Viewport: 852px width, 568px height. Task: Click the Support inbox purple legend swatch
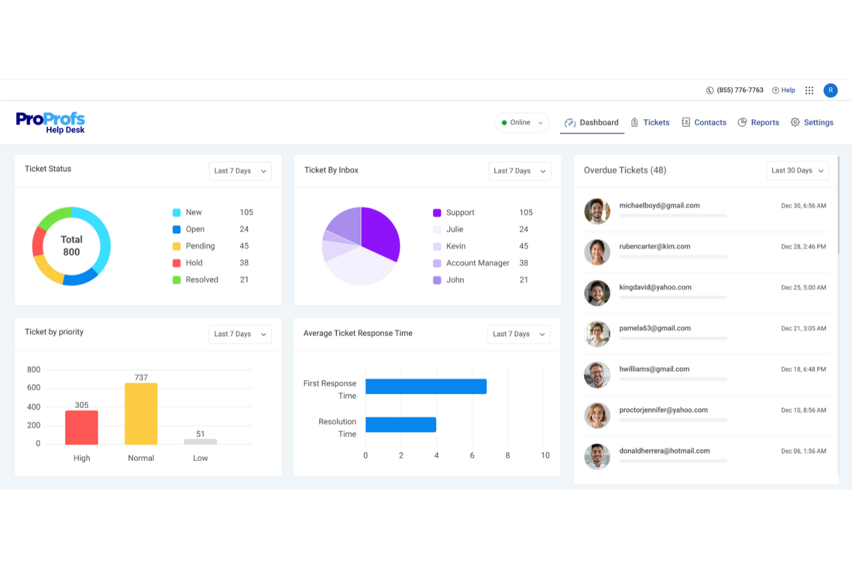tap(437, 213)
